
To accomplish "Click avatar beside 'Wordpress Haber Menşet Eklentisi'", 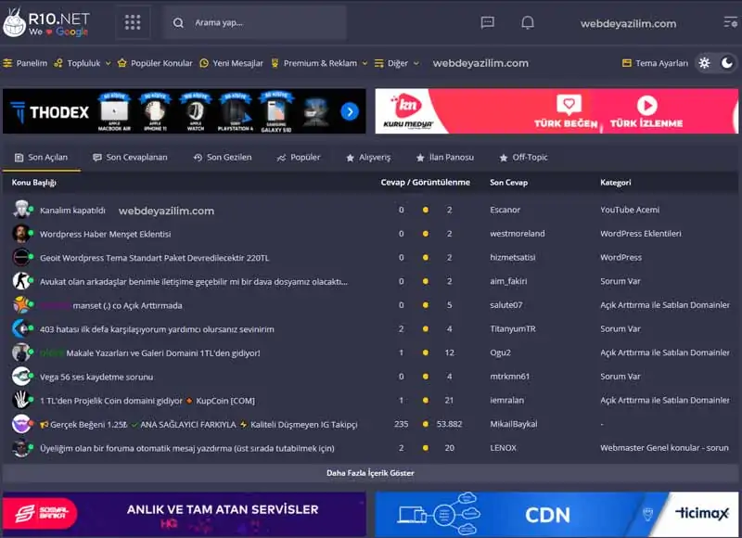I will (20, 234).
